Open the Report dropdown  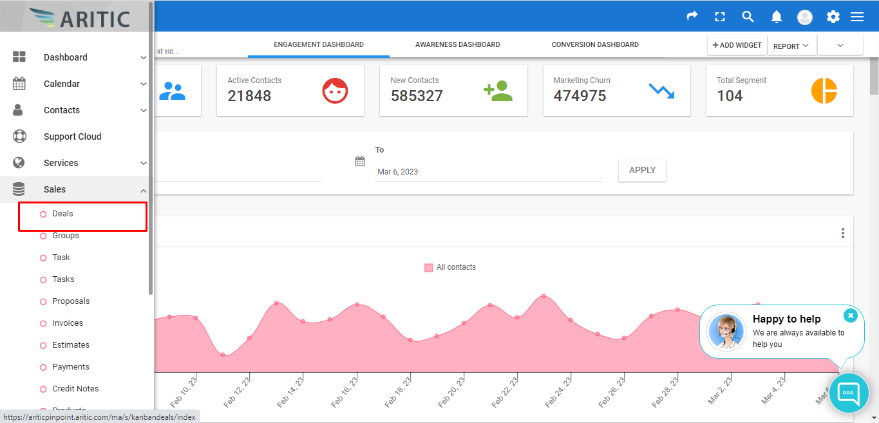[792, 46]
